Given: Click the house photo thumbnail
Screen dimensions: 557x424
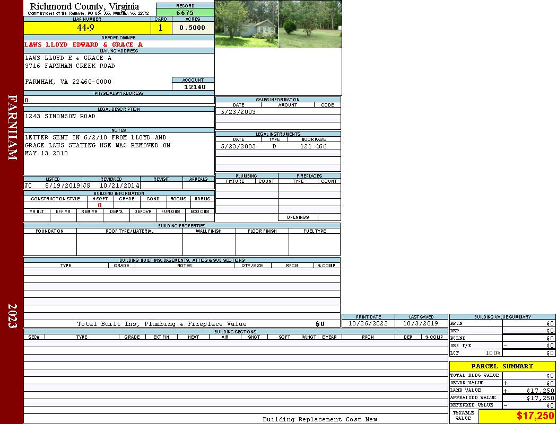Looking at the screenshot, I should point(246,24).
